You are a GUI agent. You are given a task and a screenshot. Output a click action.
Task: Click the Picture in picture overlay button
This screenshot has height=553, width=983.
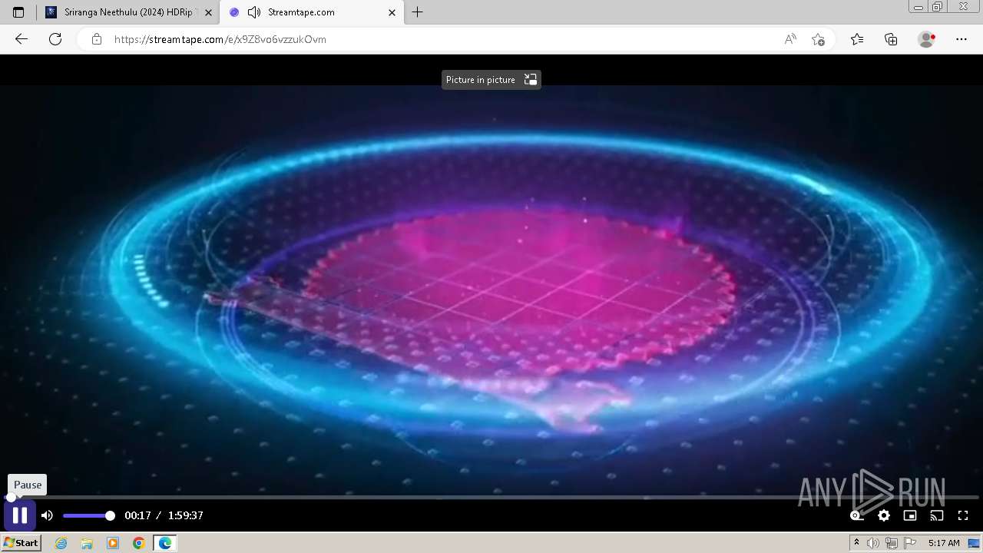(x=491, y=80)
